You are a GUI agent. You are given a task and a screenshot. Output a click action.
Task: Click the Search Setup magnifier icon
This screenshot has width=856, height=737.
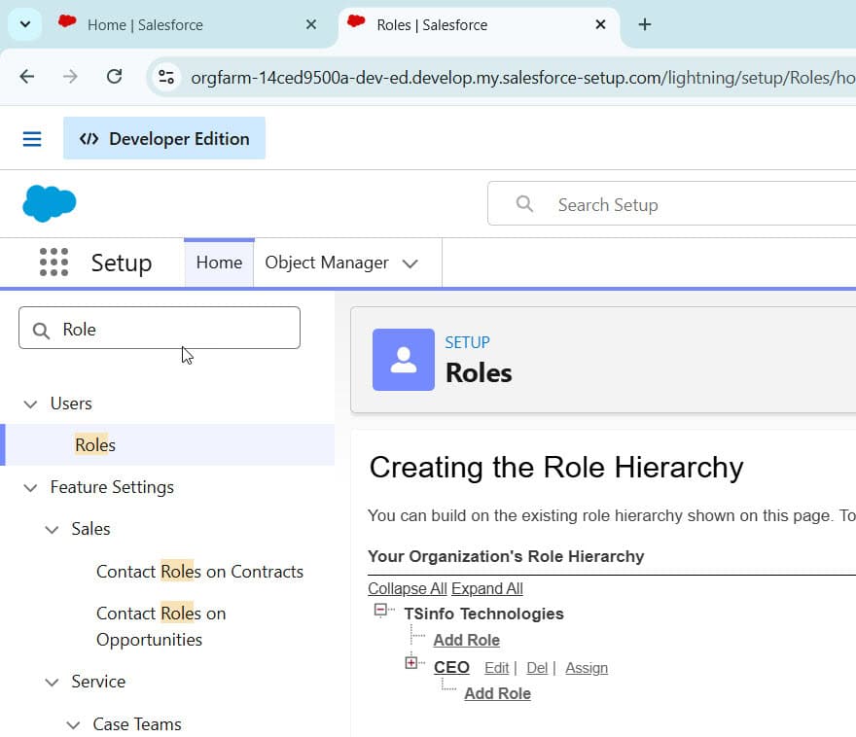click(524, 204)
